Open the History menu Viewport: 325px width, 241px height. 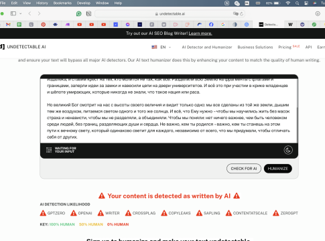tap(42, 3)
